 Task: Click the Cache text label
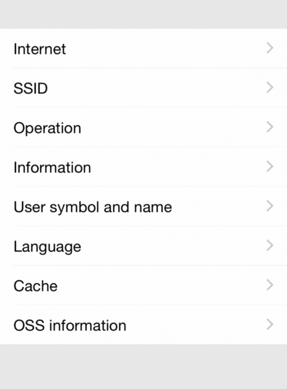pyautogui.click(x=35, y=286)
